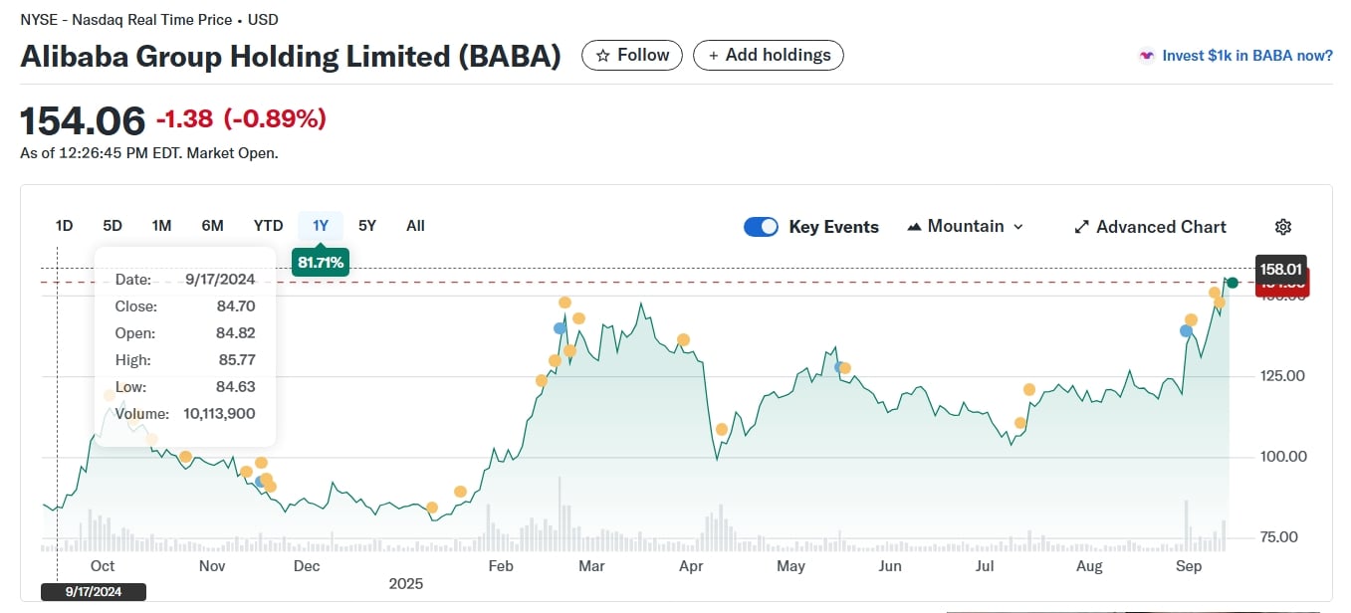1351x613 pixels.
Task: Select the 5D range tab
Action: click(x=113, y=226)
